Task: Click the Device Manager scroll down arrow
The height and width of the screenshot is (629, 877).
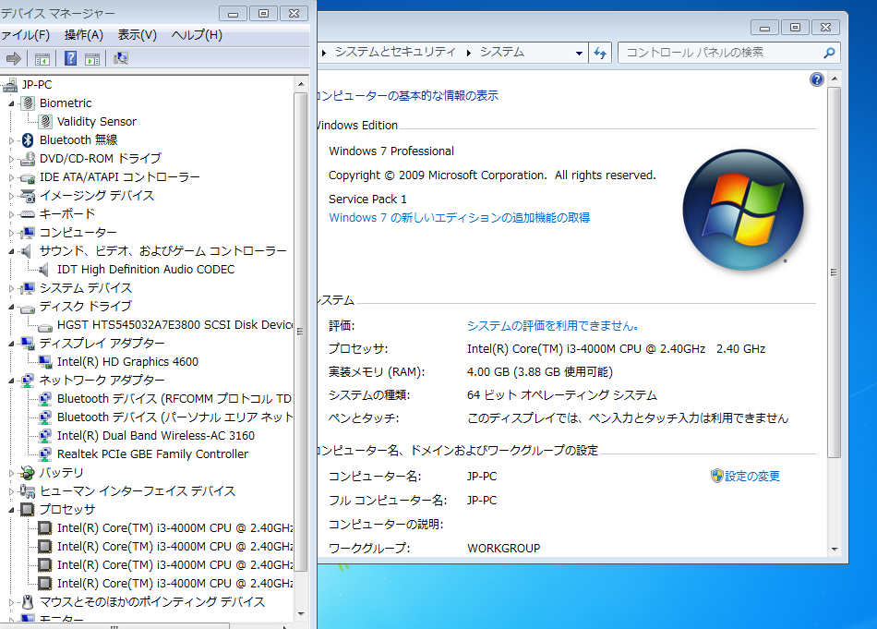Action: pos(301,614)
